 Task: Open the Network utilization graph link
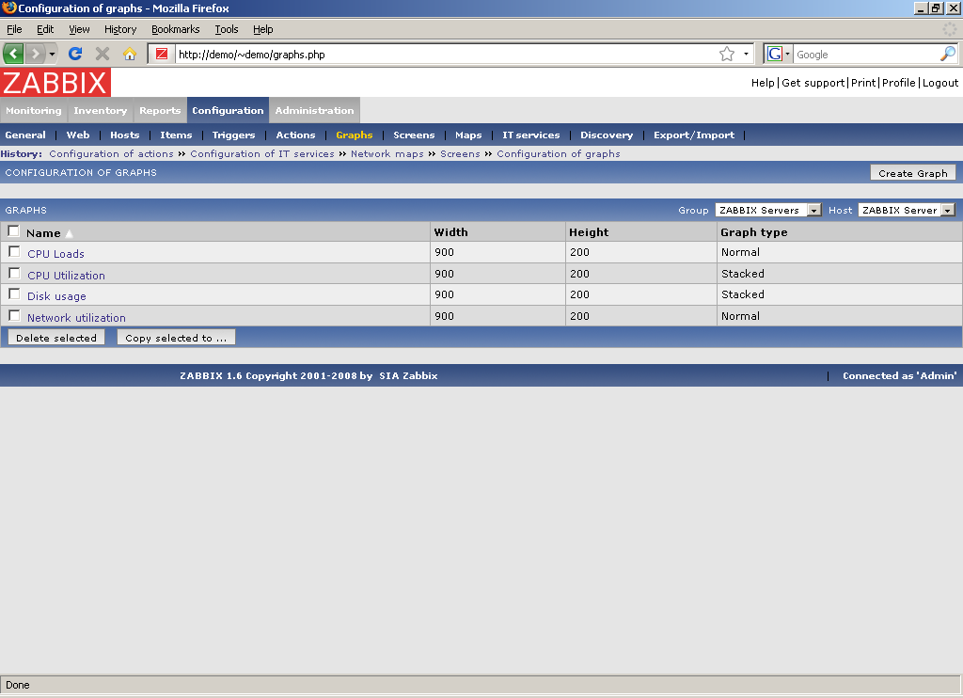point(77,318)
